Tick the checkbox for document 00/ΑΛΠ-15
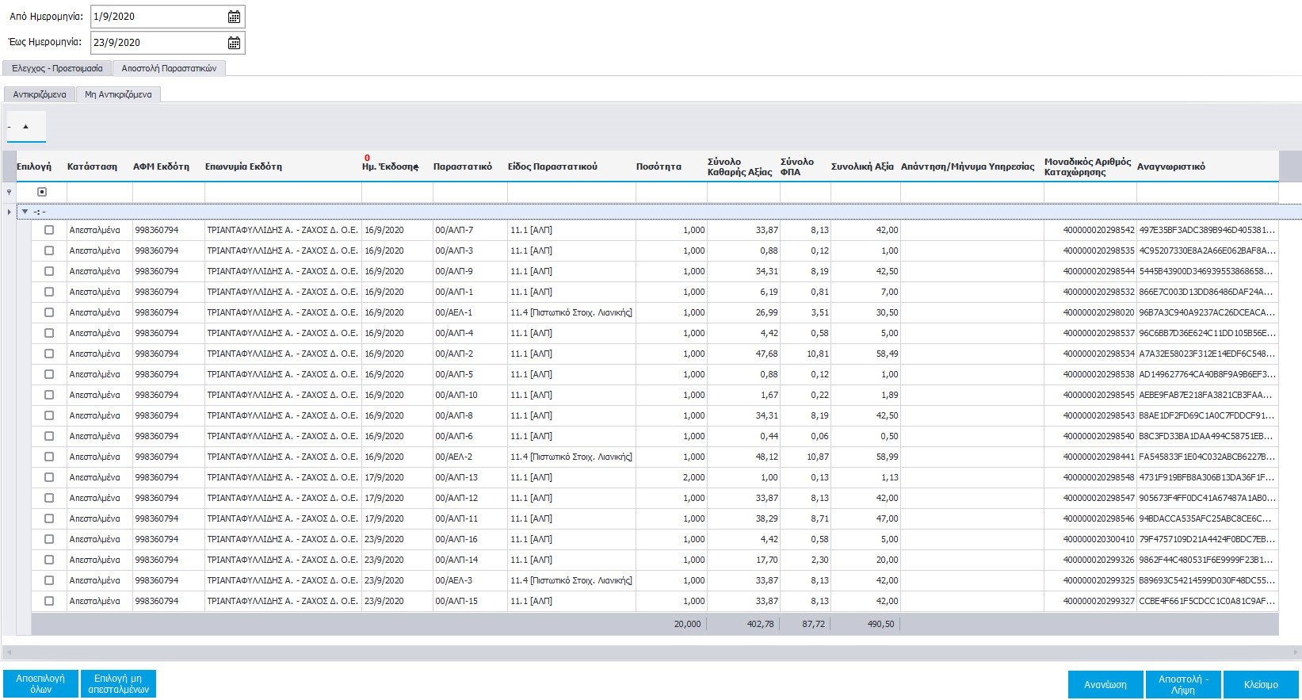The height and width of the screenshot is (700, 1302). pos(49,601)
